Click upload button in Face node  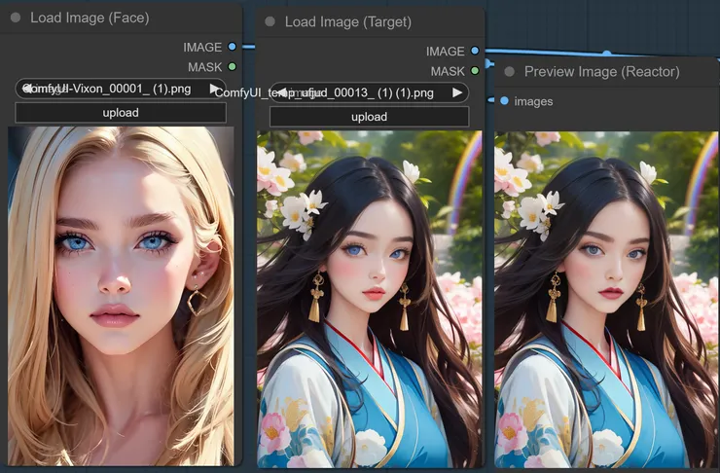121,113
